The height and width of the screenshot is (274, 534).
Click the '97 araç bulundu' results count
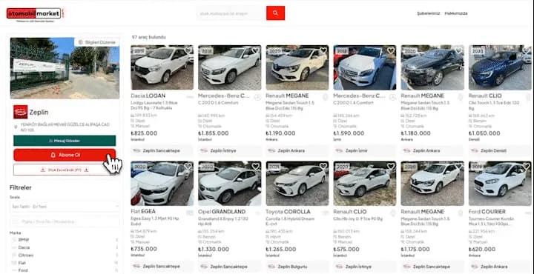(149, 37)
